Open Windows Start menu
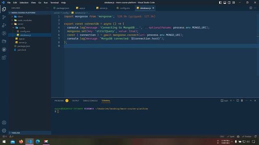This screenshot has width=259, height=145. 4,141
